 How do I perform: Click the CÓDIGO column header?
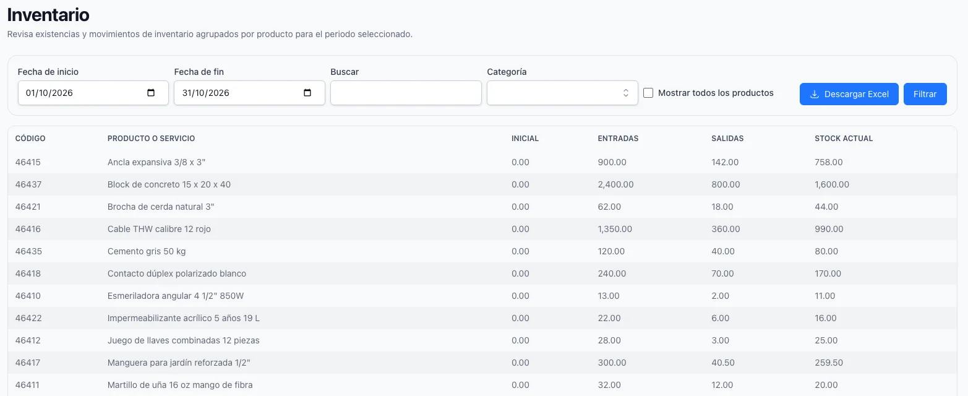click(30, 139)
